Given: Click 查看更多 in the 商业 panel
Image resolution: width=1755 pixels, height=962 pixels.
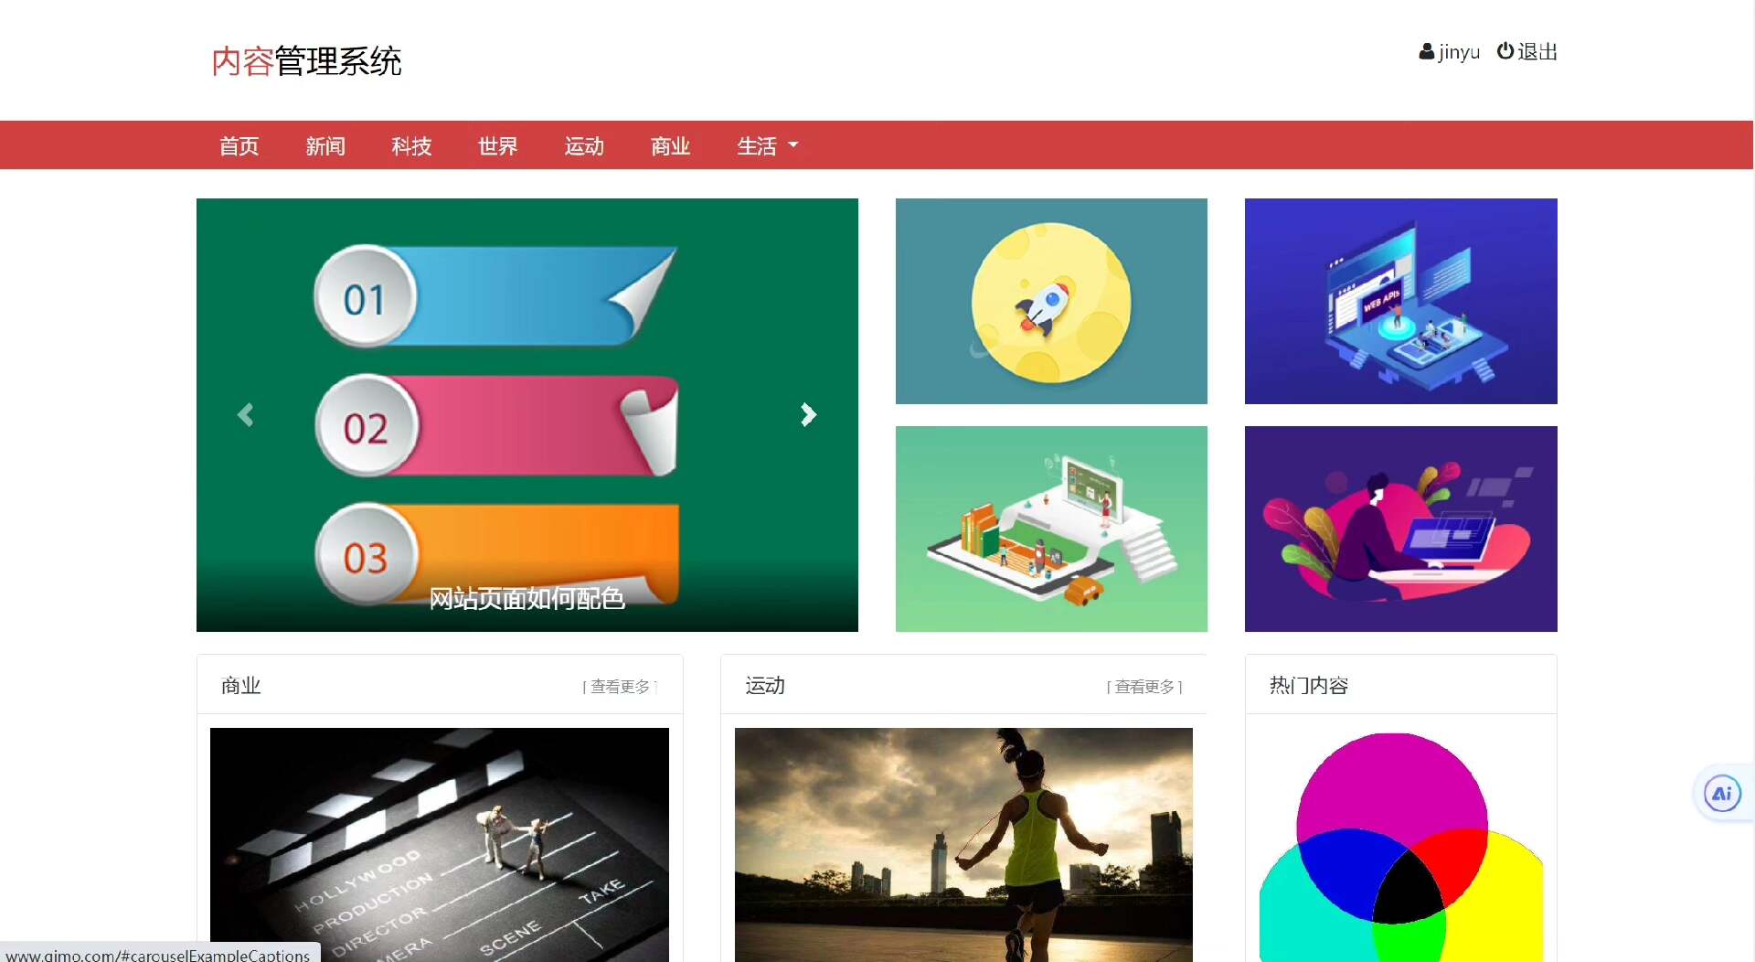Looking at the screenshot, I should click(620, 686).
